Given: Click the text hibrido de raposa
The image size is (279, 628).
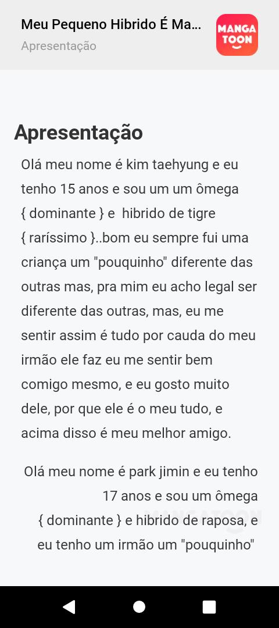Looking at the screenshot, I should click(x=191, y=520).
